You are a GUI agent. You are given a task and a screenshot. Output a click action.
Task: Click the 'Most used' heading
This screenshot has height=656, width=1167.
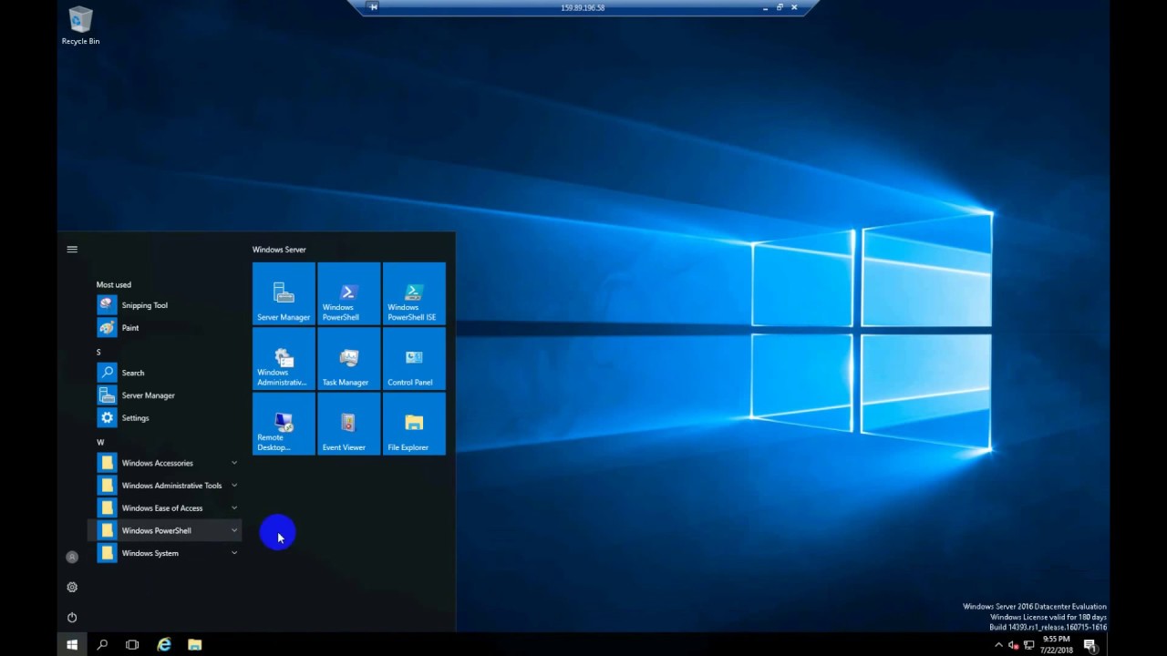coord(114,284)
